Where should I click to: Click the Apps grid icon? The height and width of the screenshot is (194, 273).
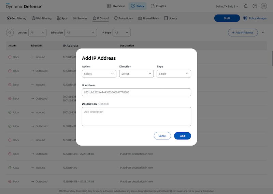point(59,18)
